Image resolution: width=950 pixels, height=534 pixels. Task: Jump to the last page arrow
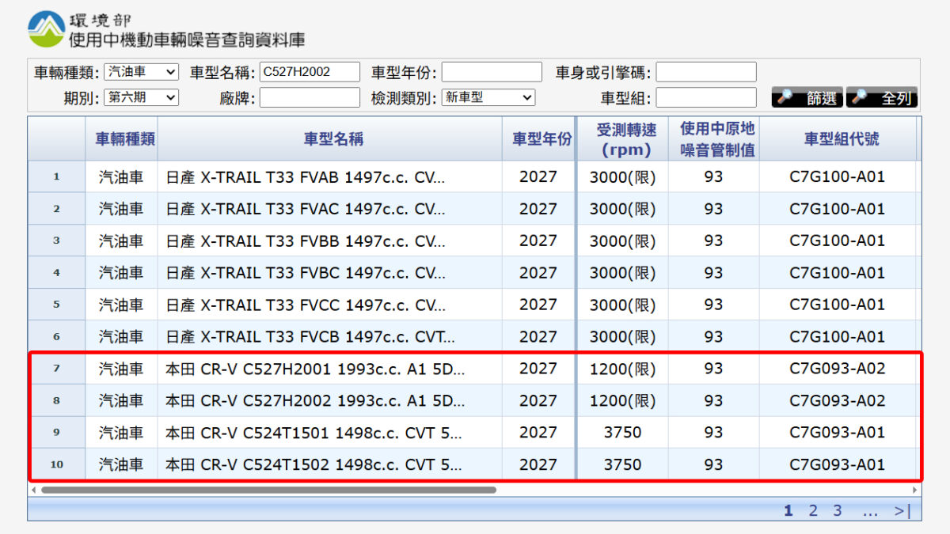pyautogui.click(x=902, y=511)
